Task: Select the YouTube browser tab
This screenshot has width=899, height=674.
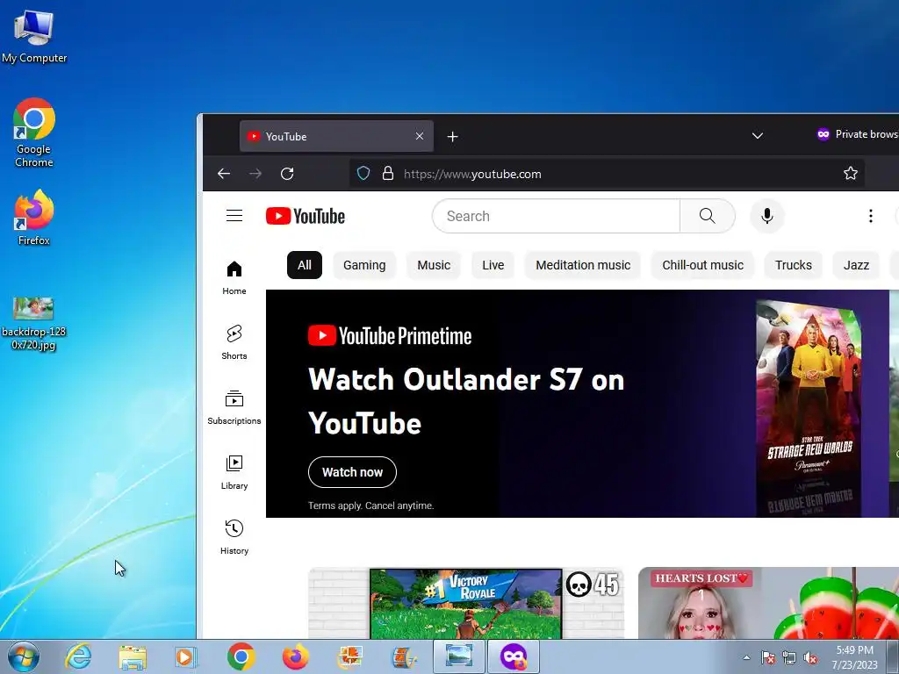Action: pyautogui.click(x=336, y=136)
